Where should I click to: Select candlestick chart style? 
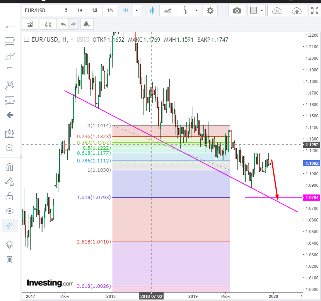coord(151,10)
